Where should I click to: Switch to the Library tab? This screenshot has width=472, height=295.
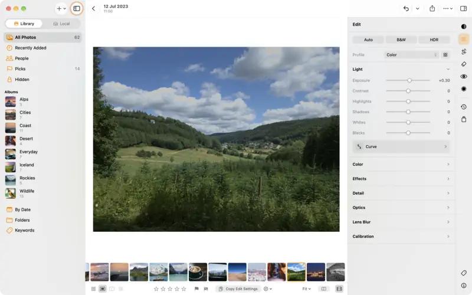point(24,24)
